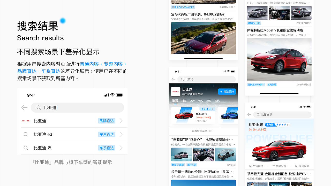This screenshot has height=186, width=331.
Task: Open the 榨干每一滴油的价值 article title
Action: (202, 172)
